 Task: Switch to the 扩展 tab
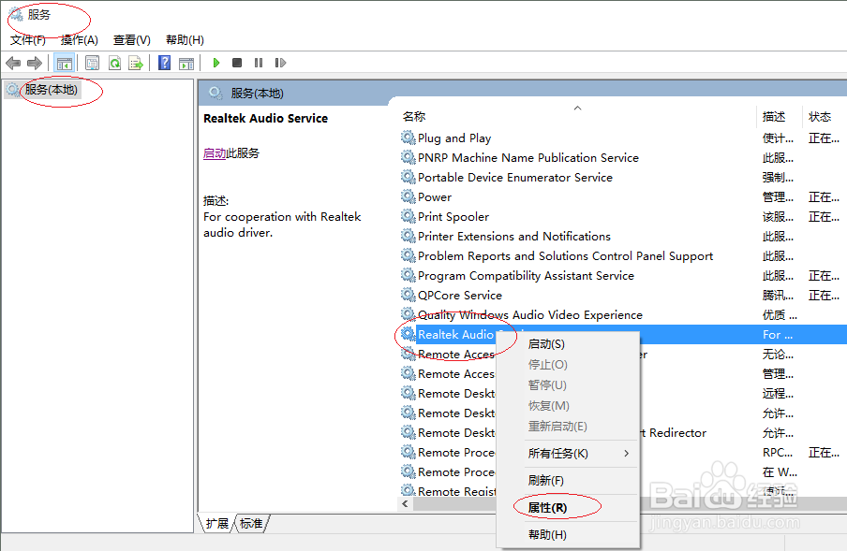217,524
